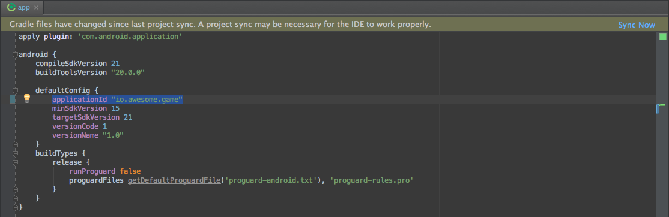Fold the buildTypes block
This screenshot has width=669, height=217.
[16, 153]
